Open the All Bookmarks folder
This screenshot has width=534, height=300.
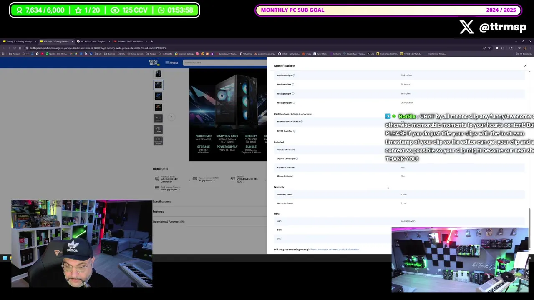point(525,54)
